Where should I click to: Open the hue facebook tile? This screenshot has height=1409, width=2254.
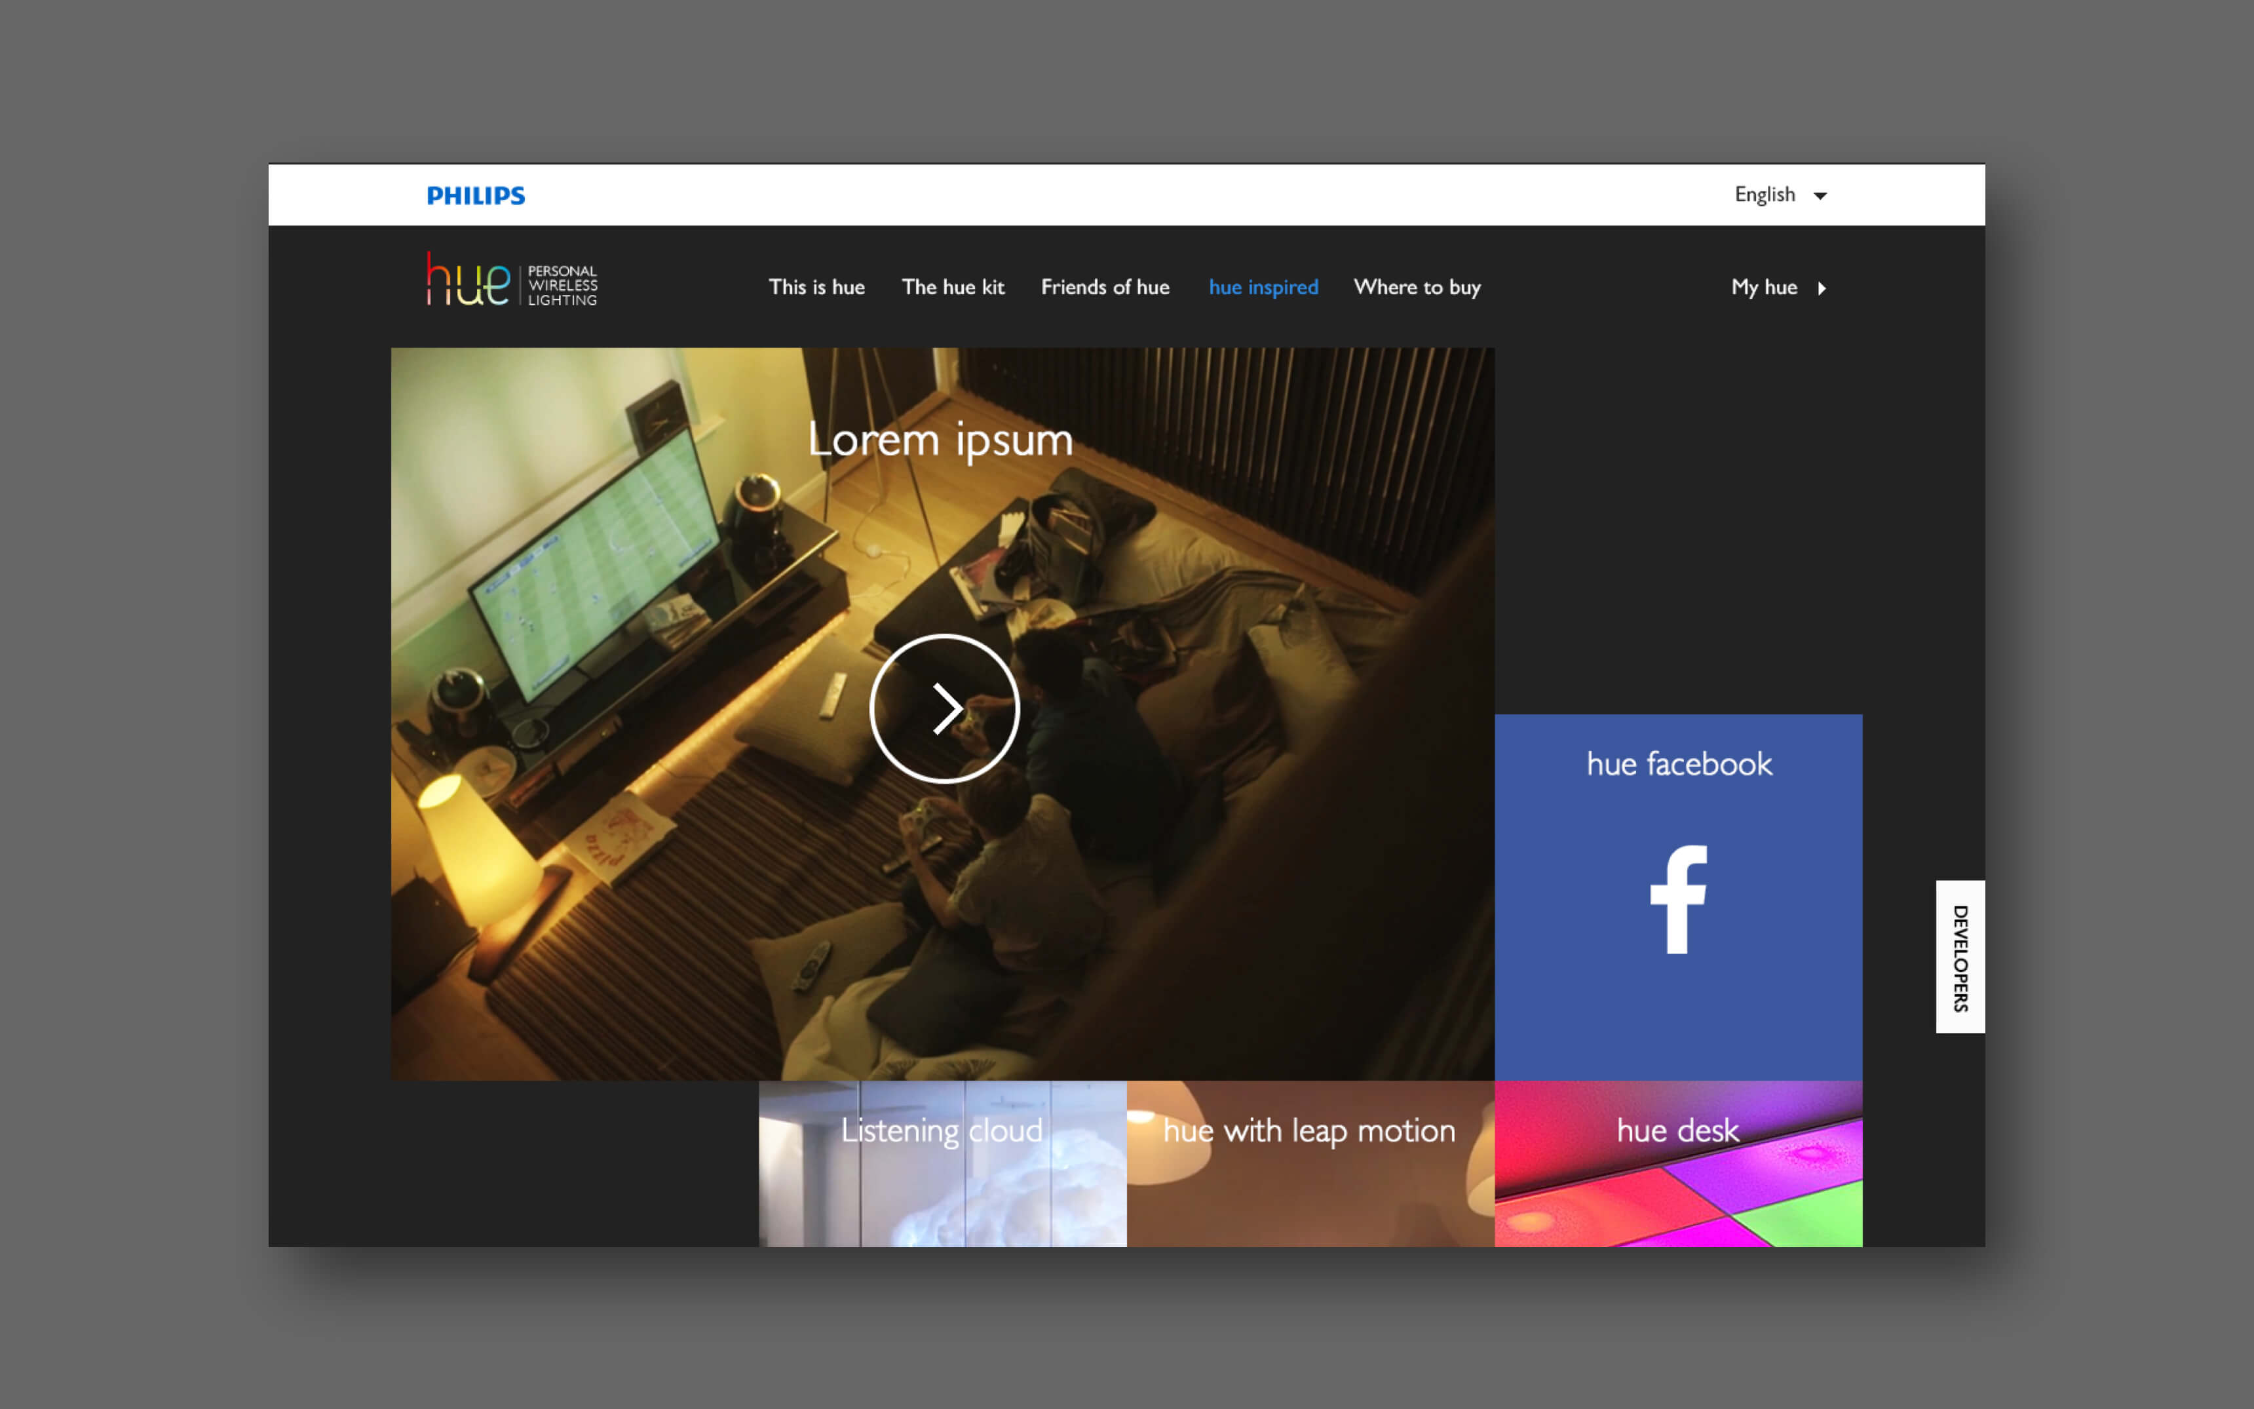1679,897
